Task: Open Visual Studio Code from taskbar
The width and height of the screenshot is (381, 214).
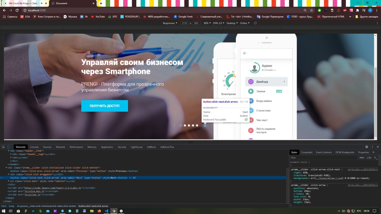Action: 107,211
